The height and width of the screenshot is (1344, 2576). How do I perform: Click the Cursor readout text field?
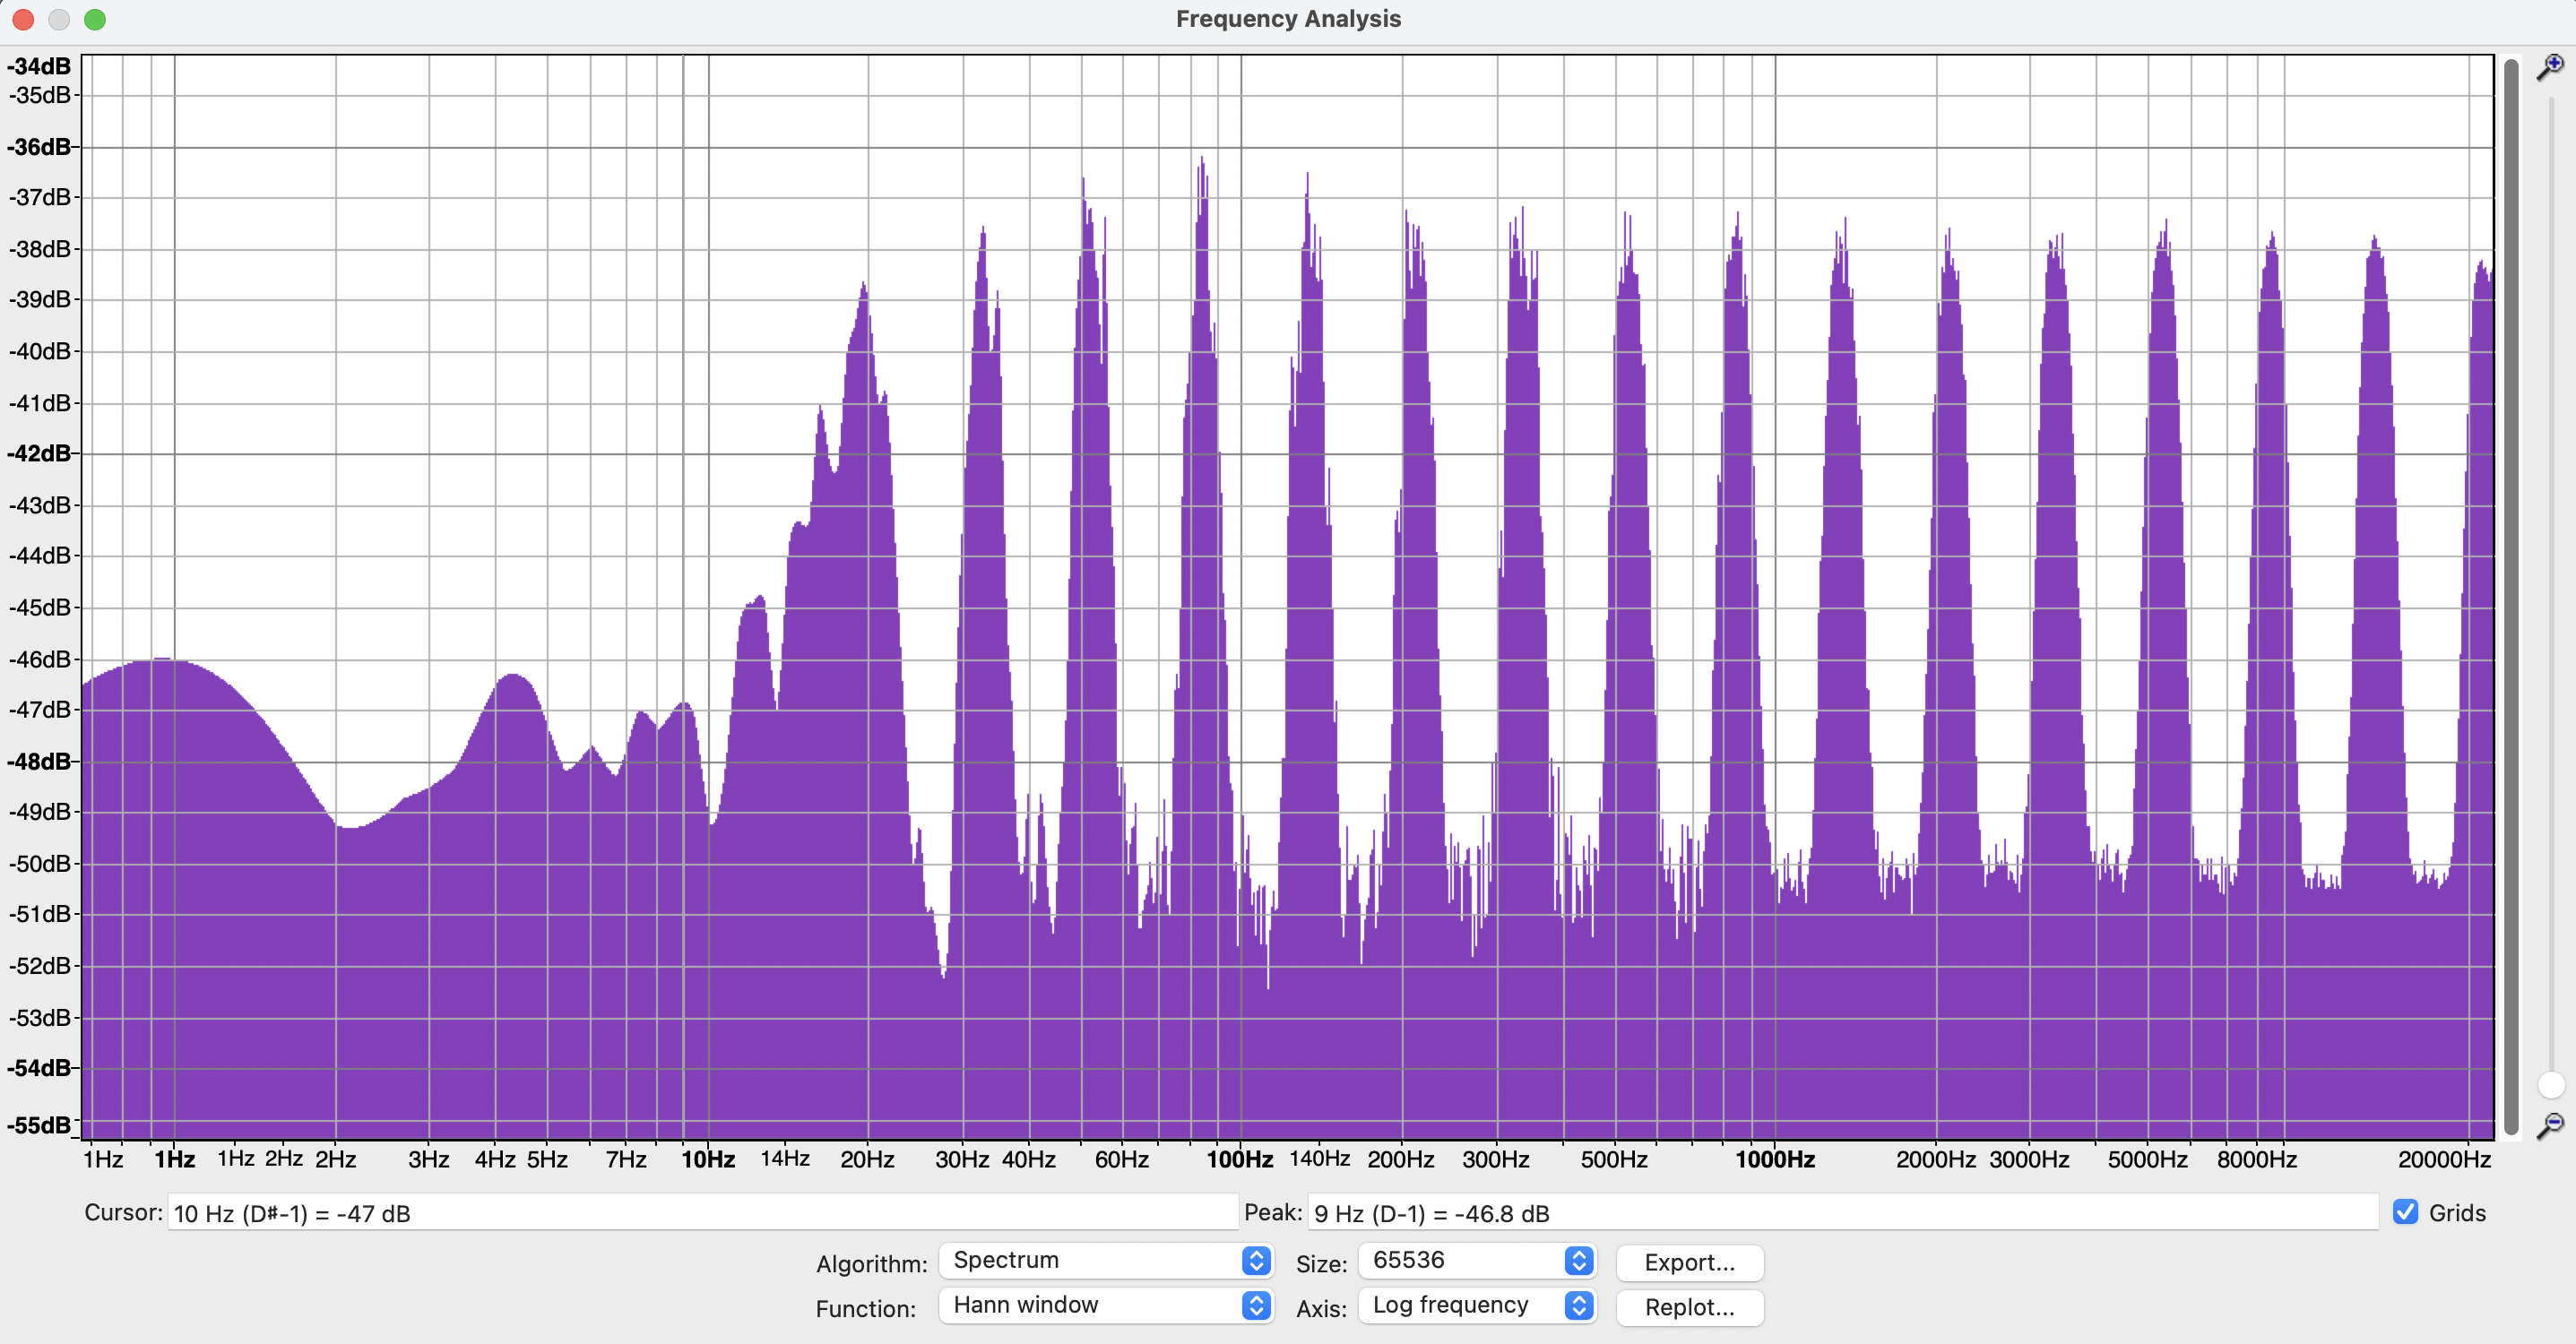(700, 1213)
